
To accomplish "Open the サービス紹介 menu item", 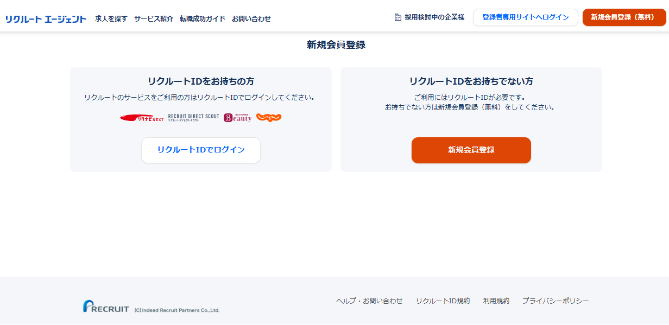I will 154,18.
